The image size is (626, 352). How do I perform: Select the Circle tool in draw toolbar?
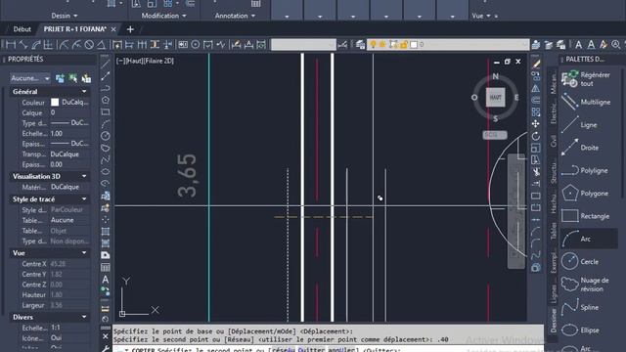[105, 136]
